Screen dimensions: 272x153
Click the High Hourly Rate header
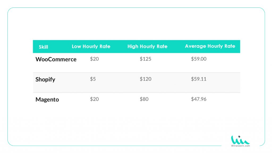147,46
